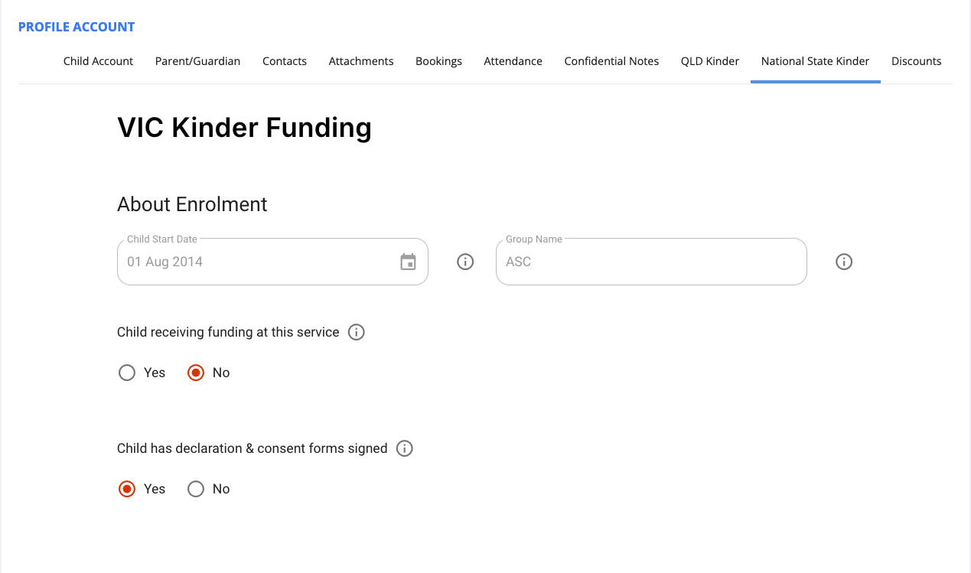Select No for declaration & consent forms
Image resolution: width=971 pixels, height=573 pixels.
click(196, 489)
